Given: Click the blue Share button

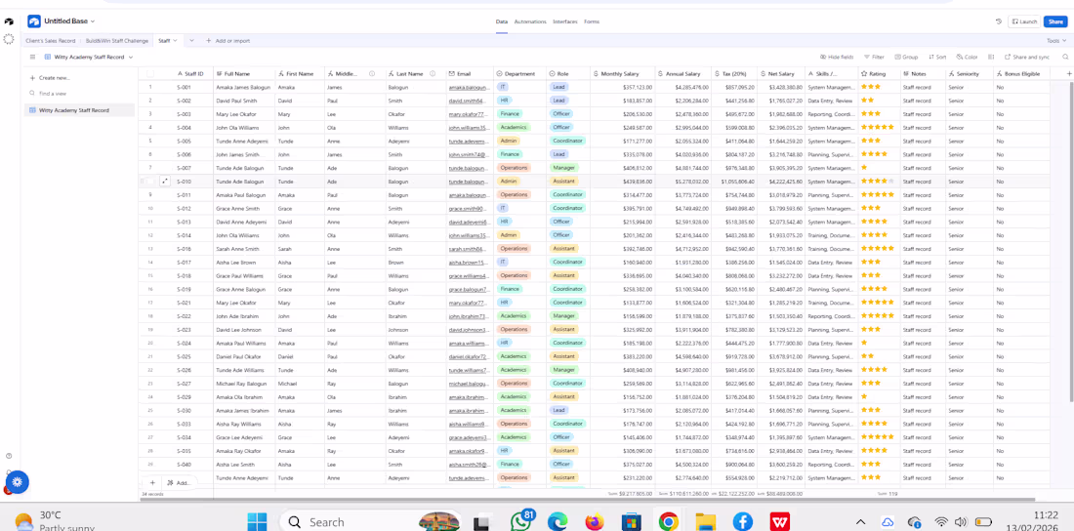Looking at the screenshot, I should [x=1055, y=21].
